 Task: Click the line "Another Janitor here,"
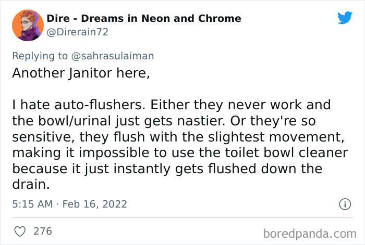click(81, 73)
